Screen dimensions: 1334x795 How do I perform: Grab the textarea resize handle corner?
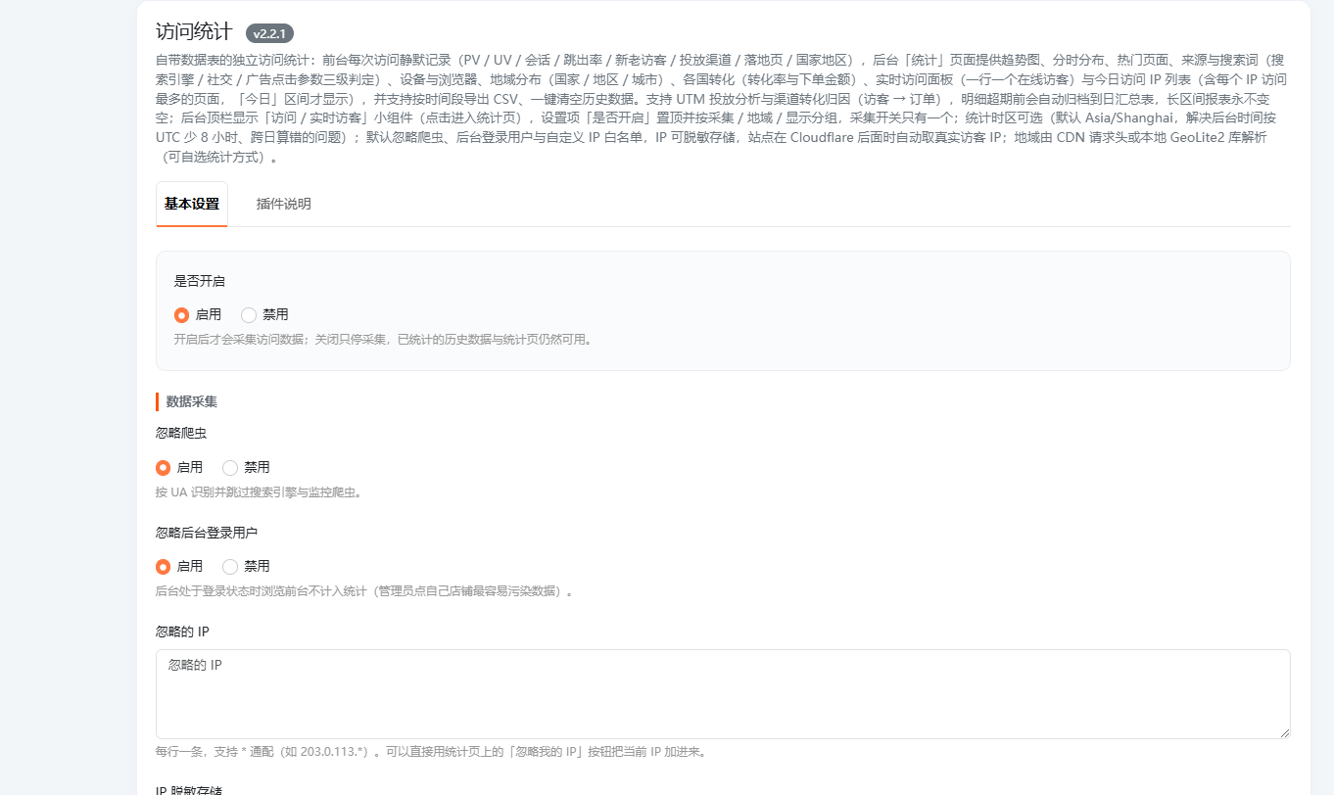1284,732
